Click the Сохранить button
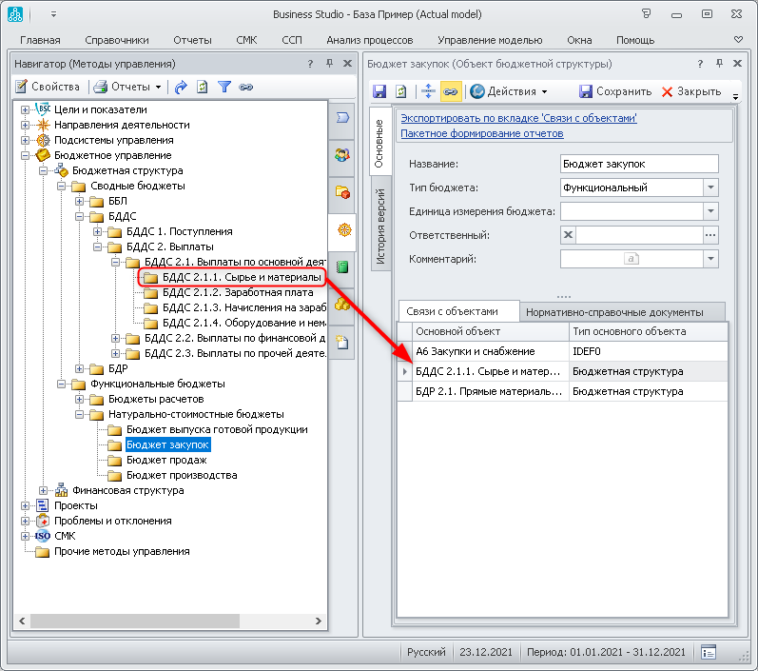This screenshot has height=671, width=758. pyautogui.click(x=615, y=91)
